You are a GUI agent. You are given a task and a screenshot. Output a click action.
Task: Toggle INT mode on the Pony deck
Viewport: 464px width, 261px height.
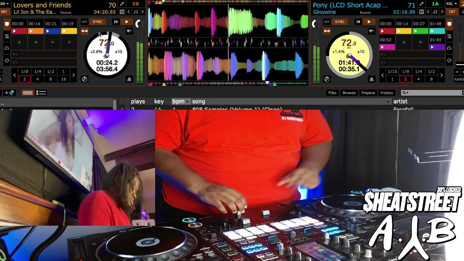tap(452, 12)
